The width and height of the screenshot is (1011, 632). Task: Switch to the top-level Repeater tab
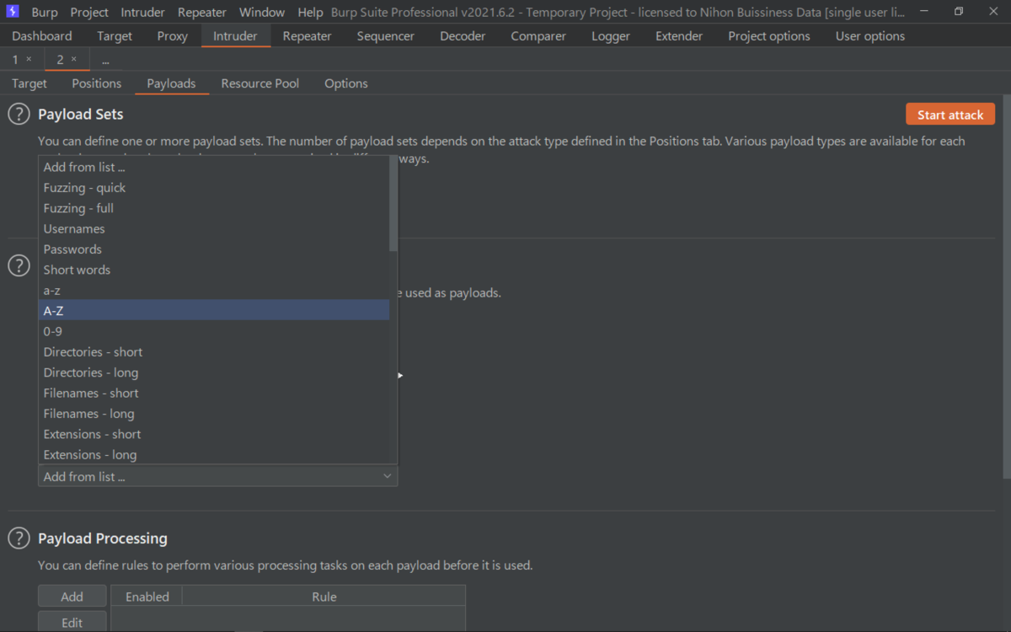pos(307,36)
